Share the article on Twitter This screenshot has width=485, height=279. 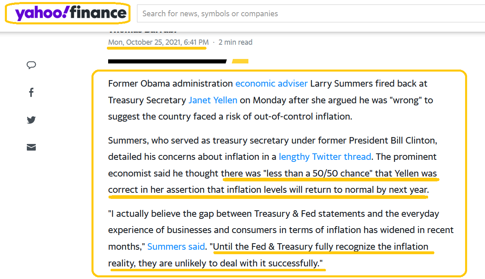[31, 120]
